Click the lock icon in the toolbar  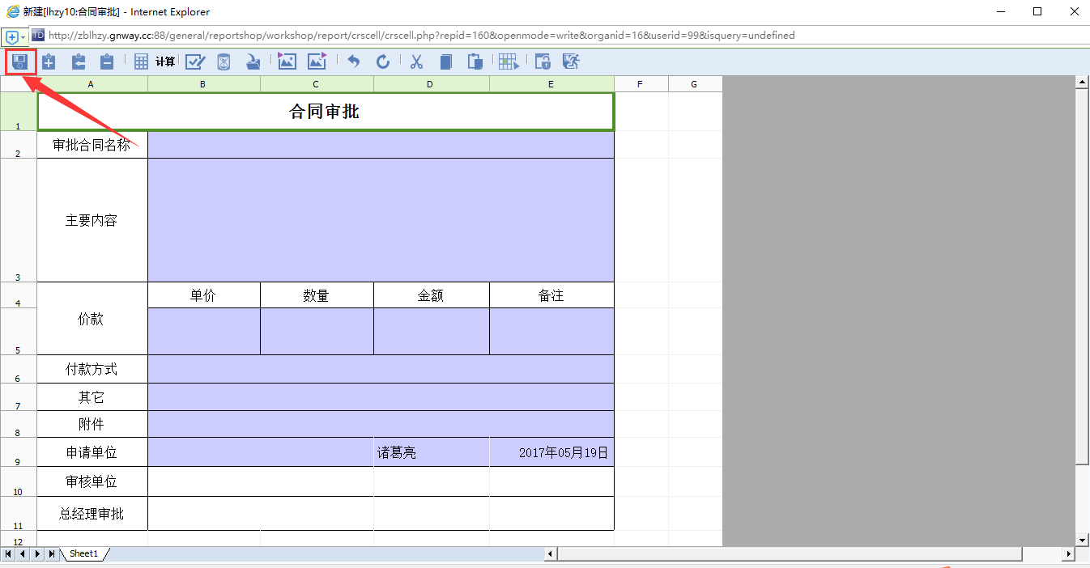coord(543,61)
